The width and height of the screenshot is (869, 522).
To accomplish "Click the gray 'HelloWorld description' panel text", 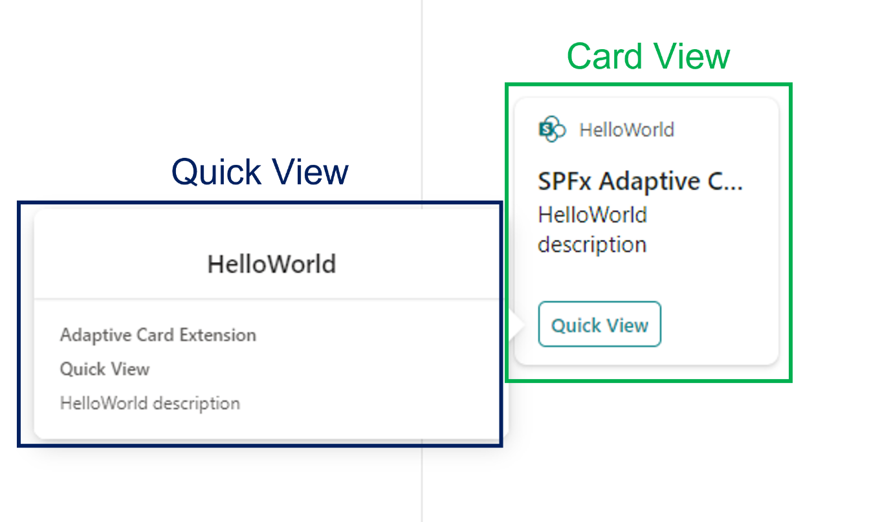I will tap(150, 404).
